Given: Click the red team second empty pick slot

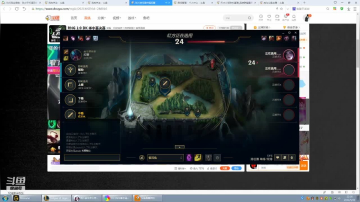Looking at the screenshot, I should (288, 70).
